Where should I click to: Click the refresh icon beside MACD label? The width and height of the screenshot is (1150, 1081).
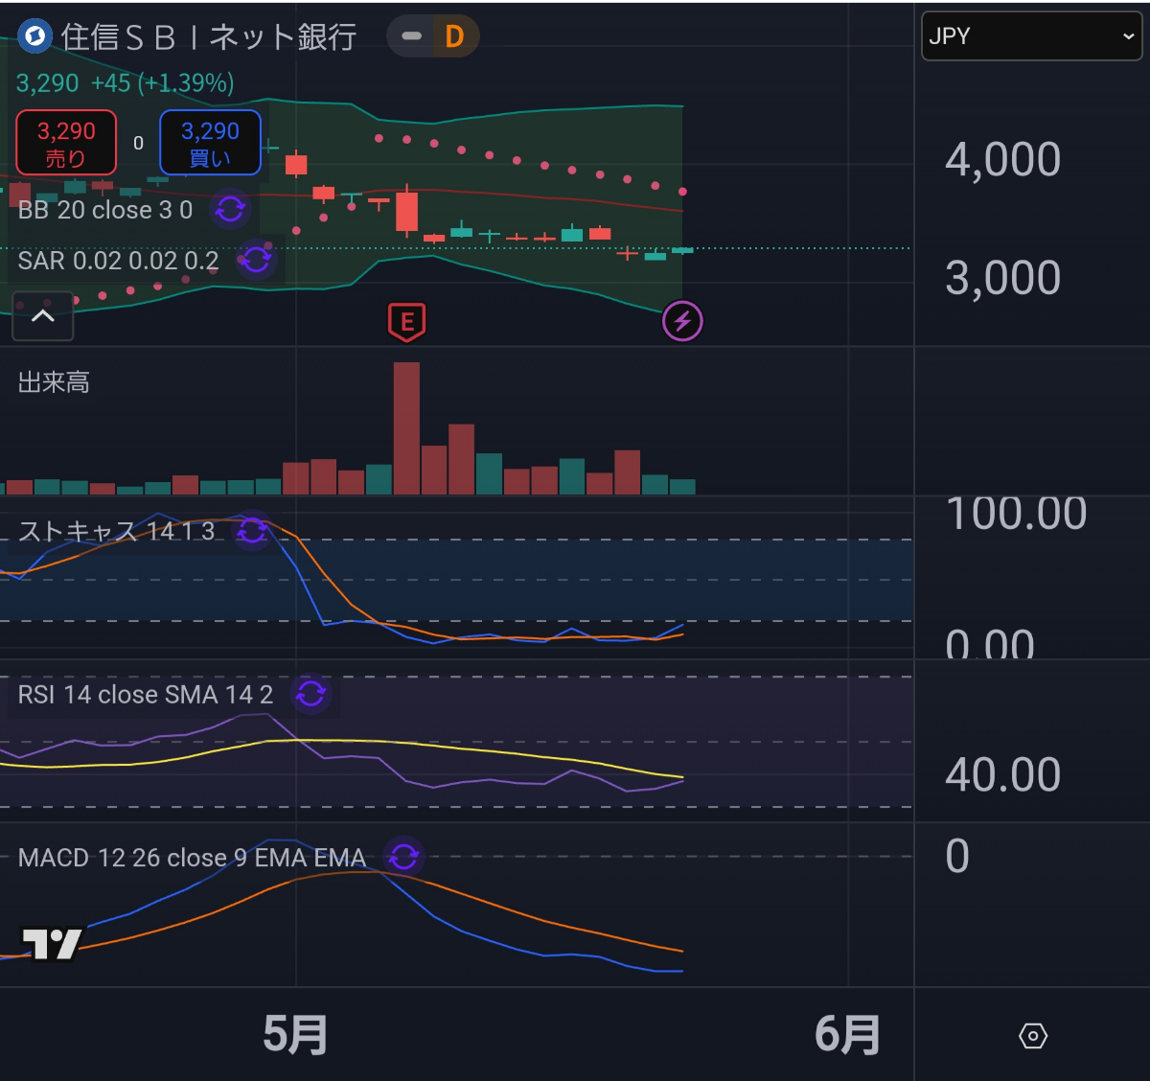pos(403,856)
